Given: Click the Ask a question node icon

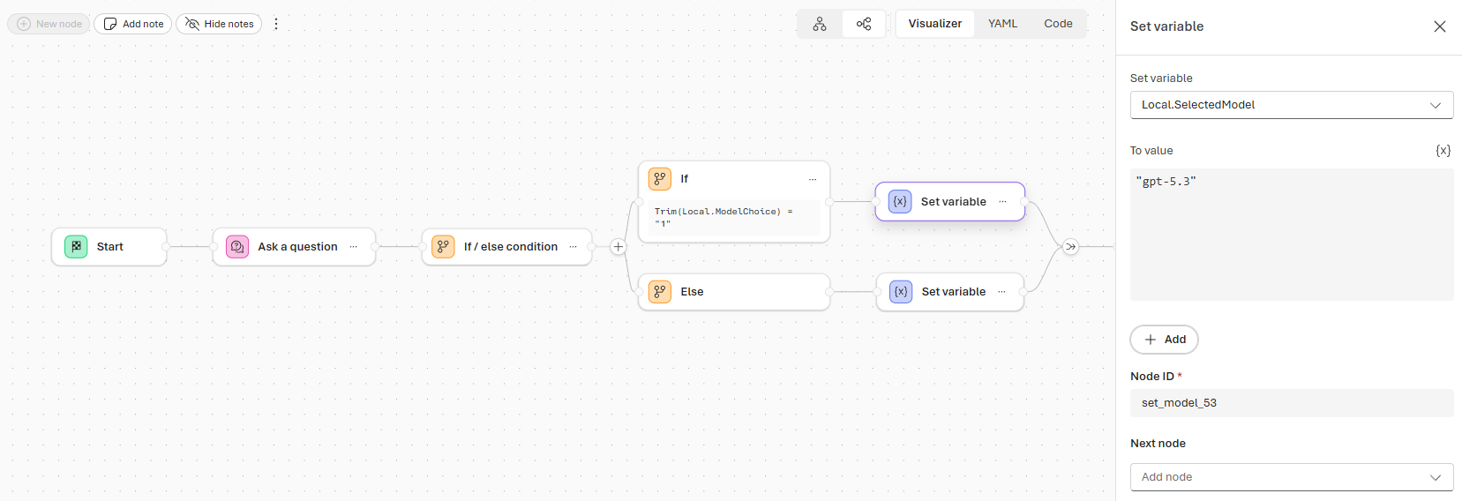Looking at the screenshot, I should [x=237, y=247].
